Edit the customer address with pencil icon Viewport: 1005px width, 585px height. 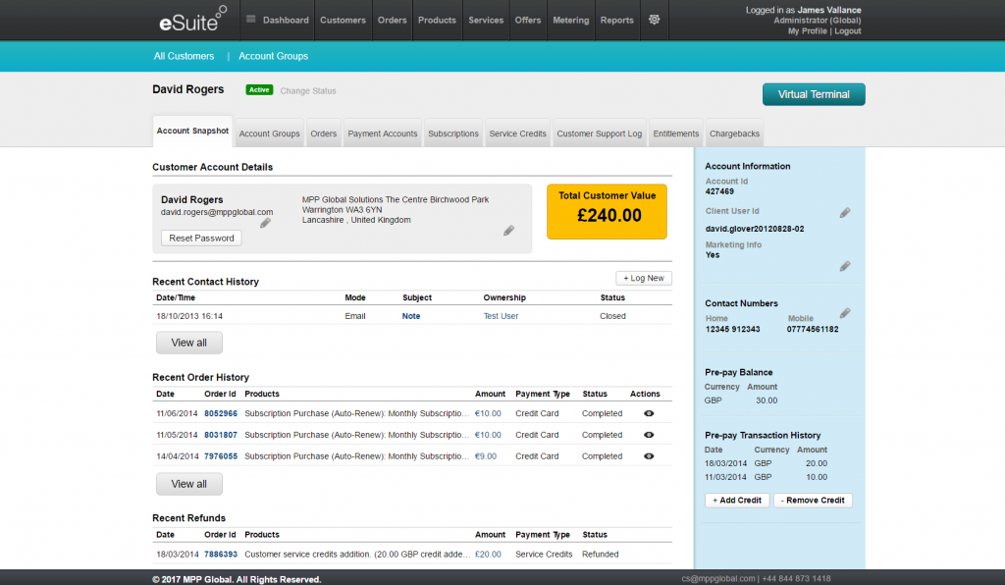pyautogui.click(x=508, y=231)
